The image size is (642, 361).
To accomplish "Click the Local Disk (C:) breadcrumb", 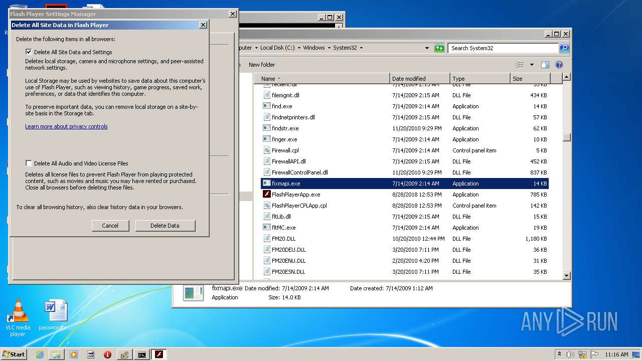I will point(277,48).
